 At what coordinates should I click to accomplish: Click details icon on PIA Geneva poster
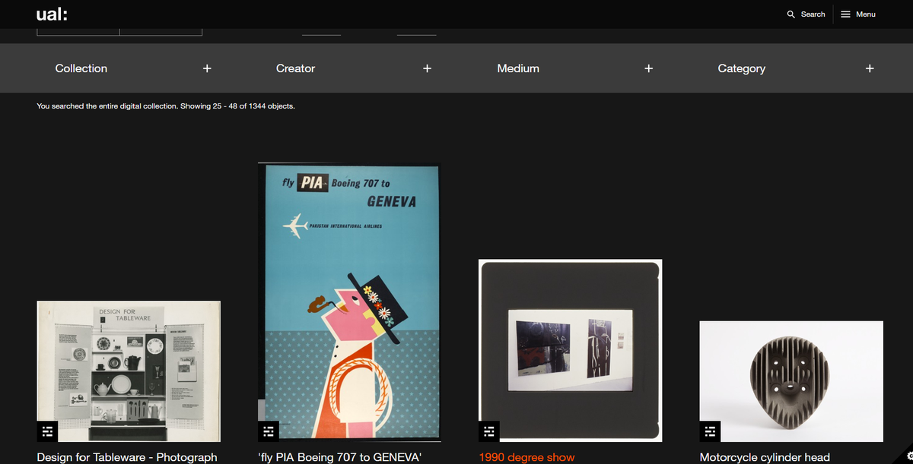click(269, 431)
